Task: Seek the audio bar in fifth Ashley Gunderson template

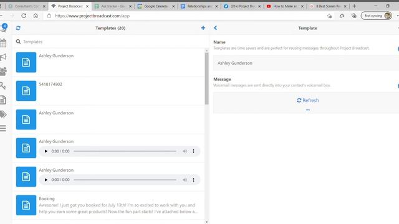Action: coord(125,180)
